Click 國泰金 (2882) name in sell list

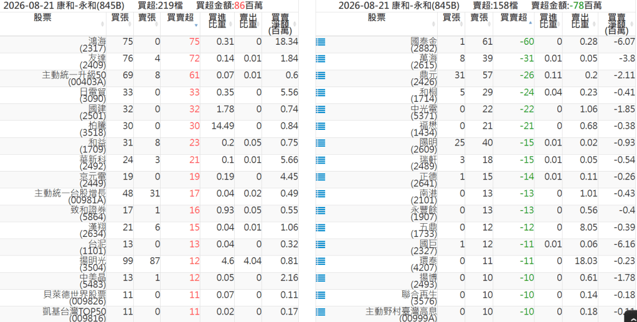click(423, 45)
